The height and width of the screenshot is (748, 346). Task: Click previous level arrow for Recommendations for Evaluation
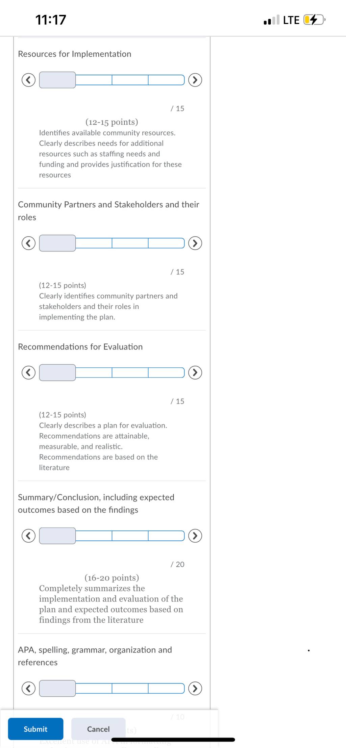click(28, 372)
